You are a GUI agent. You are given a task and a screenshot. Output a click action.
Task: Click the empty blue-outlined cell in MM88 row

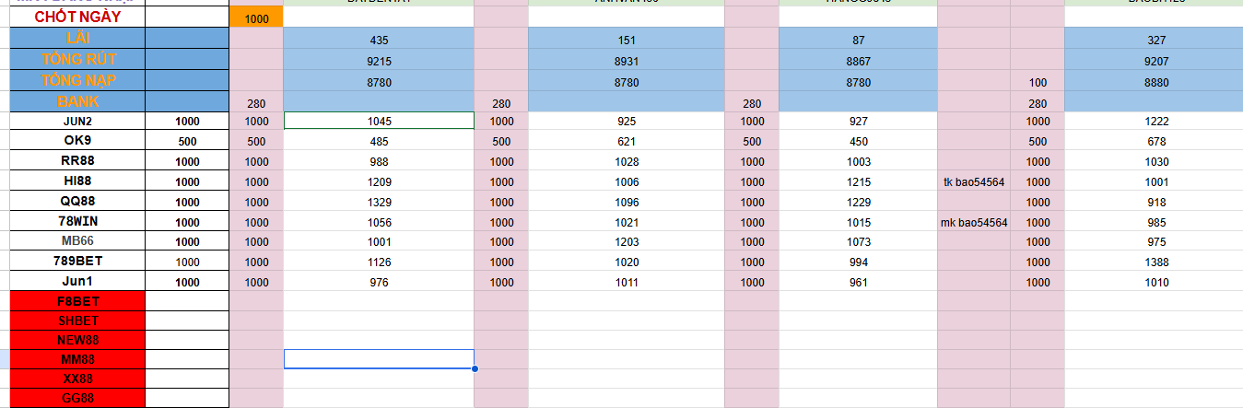[x=379, y=359]
